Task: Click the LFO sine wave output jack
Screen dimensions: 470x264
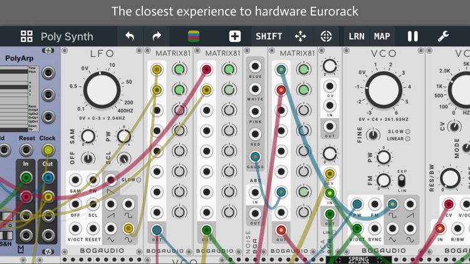Action: 128,228
